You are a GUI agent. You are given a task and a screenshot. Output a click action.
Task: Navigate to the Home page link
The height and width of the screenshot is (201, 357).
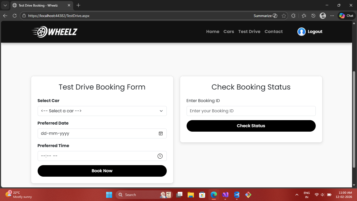point(212,32)
